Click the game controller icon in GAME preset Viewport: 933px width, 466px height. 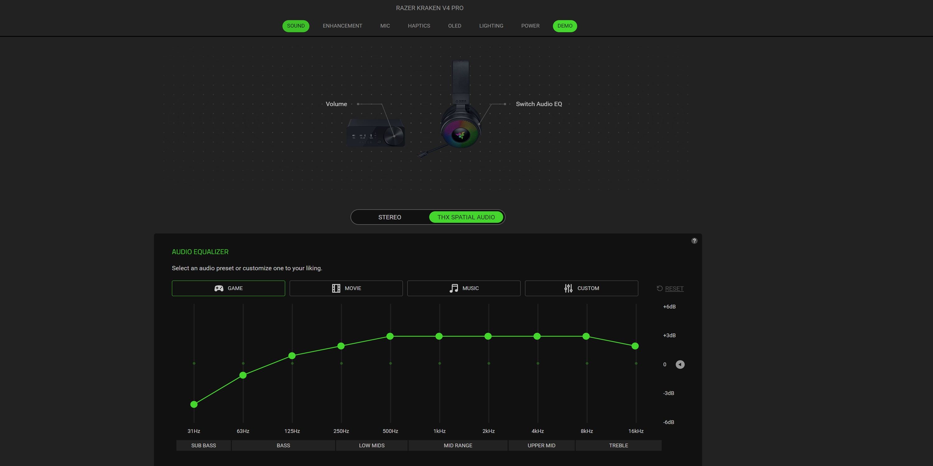219,288
